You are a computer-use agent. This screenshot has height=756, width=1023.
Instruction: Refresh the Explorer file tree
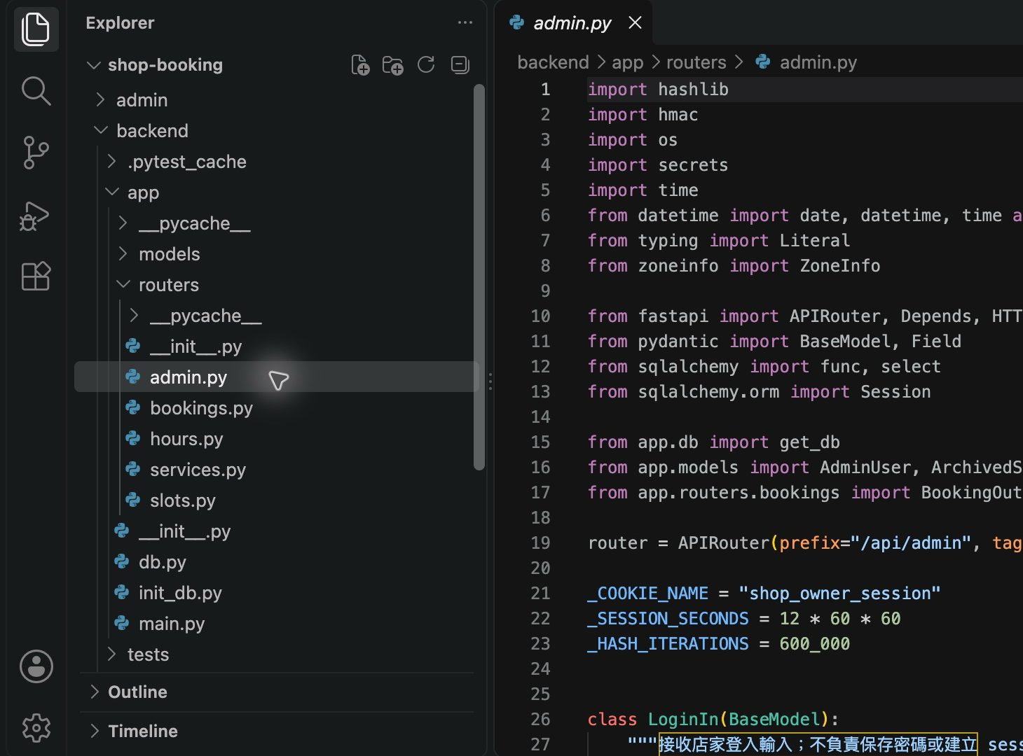[x=426, y=65]
